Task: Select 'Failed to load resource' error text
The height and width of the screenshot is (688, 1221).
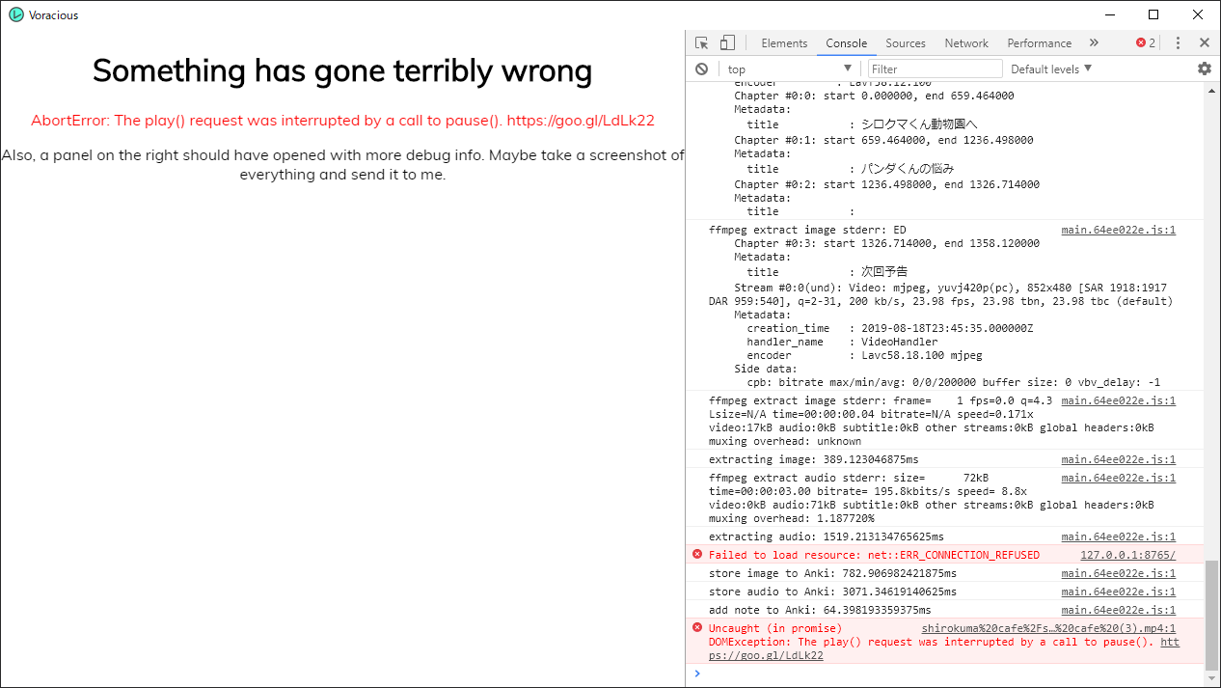Action: click(874, 555)
